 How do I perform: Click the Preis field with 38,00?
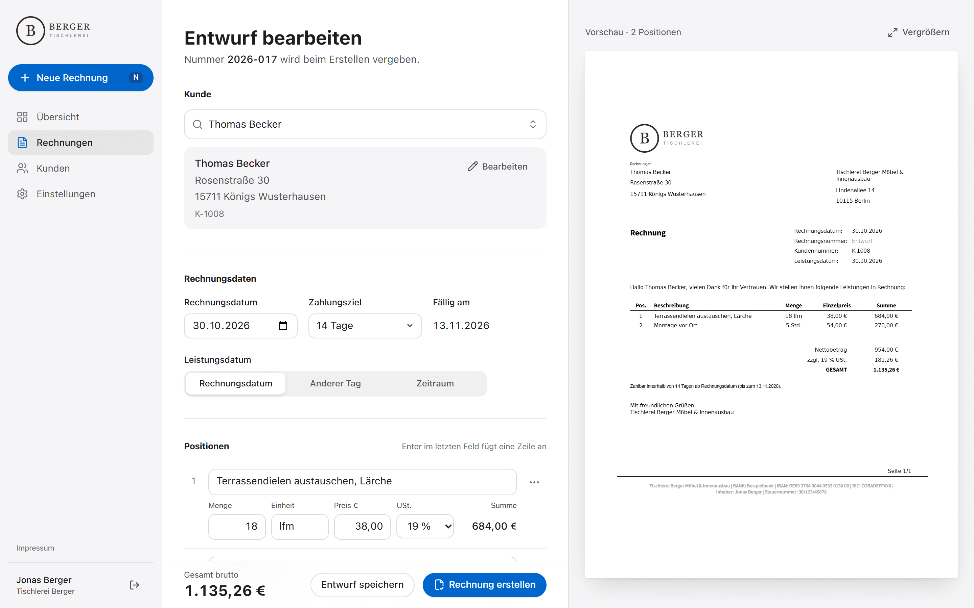(362, 526)
